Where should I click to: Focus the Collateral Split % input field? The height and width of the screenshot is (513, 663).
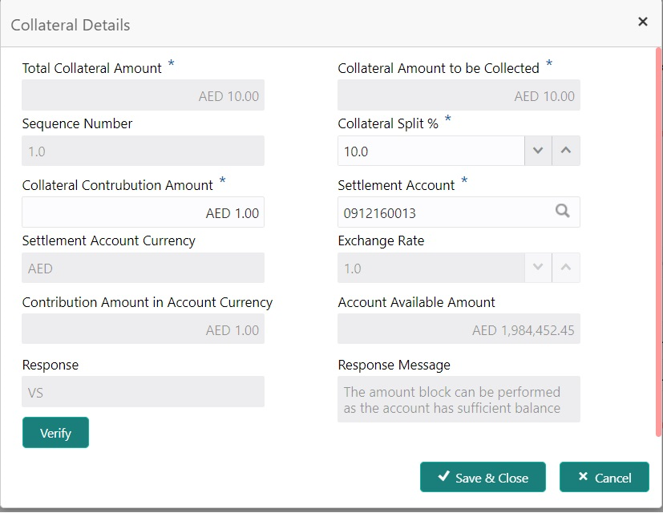tap(431, 151)
